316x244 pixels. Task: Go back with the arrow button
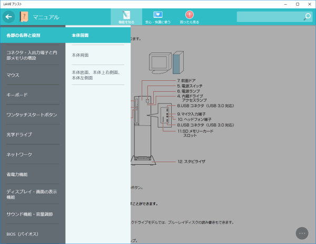[x=8, y=17]
